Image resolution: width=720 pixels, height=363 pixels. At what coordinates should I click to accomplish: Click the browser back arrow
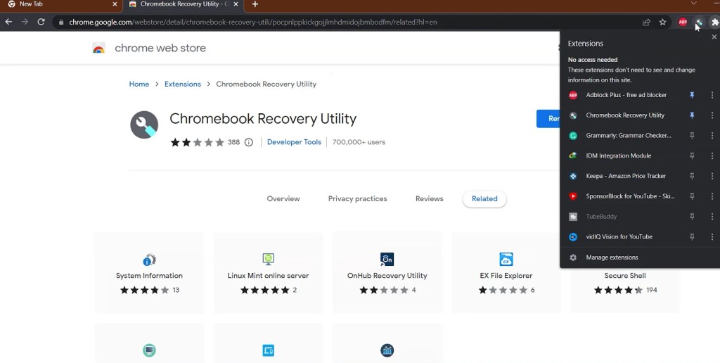[x=8, y=22]
